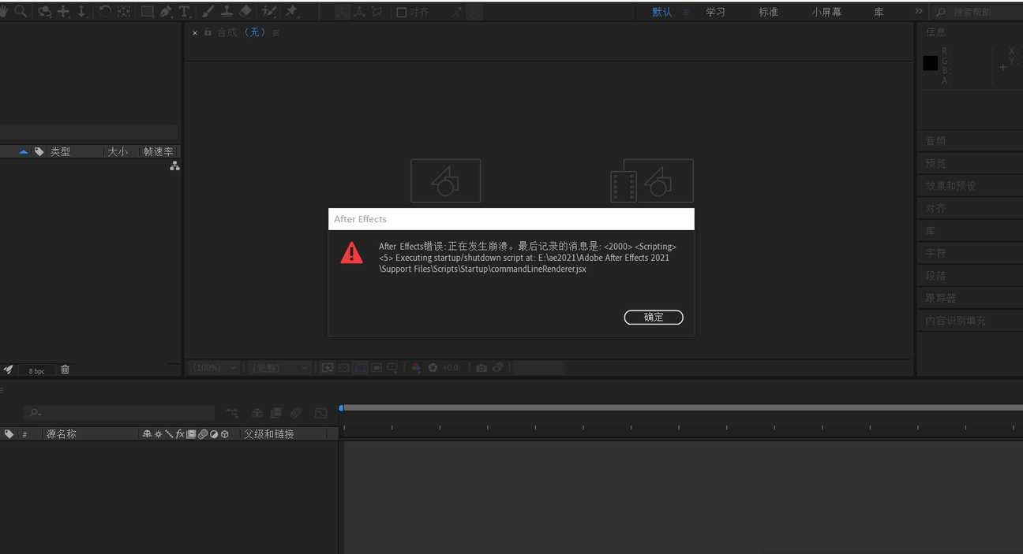Choose view axis mode icon
Viewport: 1023px width, 554px height.
click(x=377, y=12)
